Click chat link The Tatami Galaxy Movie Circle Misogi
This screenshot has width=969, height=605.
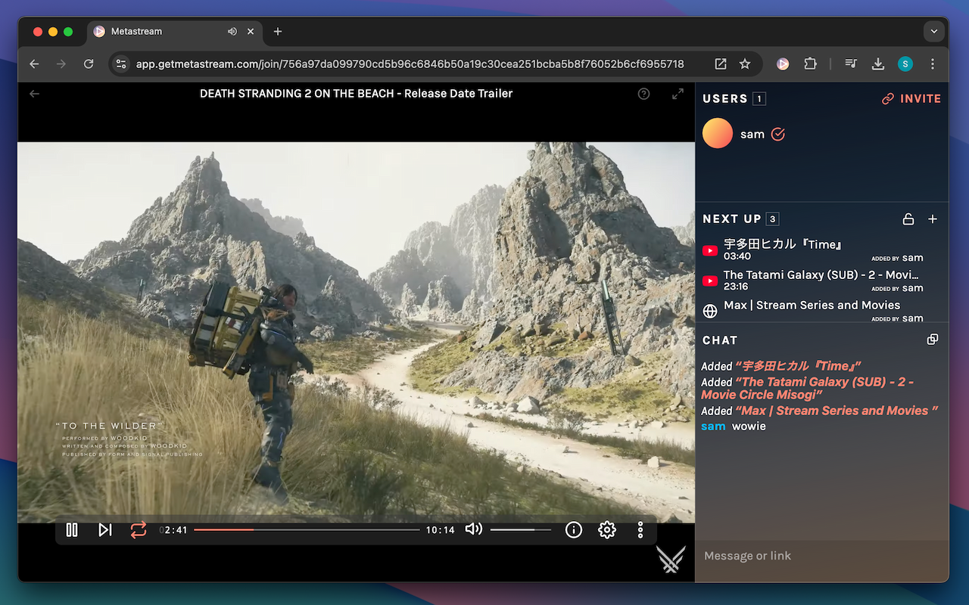point(807,388)
